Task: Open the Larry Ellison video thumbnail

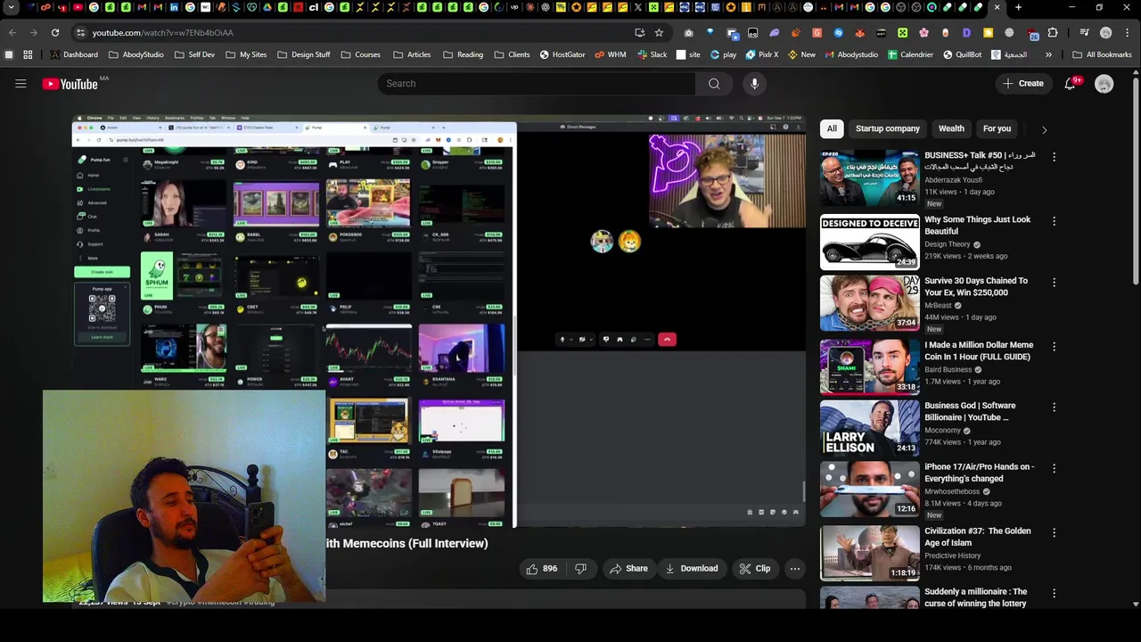Action: [869, 427]
